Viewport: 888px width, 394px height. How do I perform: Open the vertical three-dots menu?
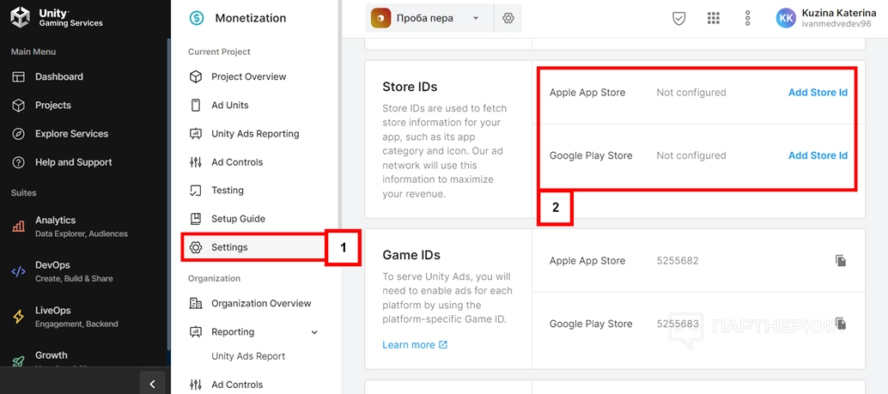pos(748,18)
